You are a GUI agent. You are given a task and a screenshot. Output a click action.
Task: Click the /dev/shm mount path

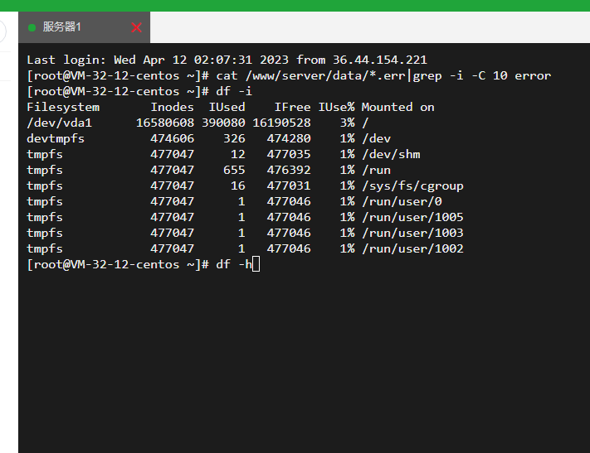pos(391,154)
